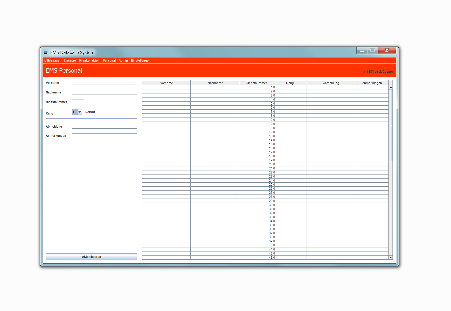Open the Rang dropdown arrow
Screen dimensions: 451x311
(x=80, y=112)
